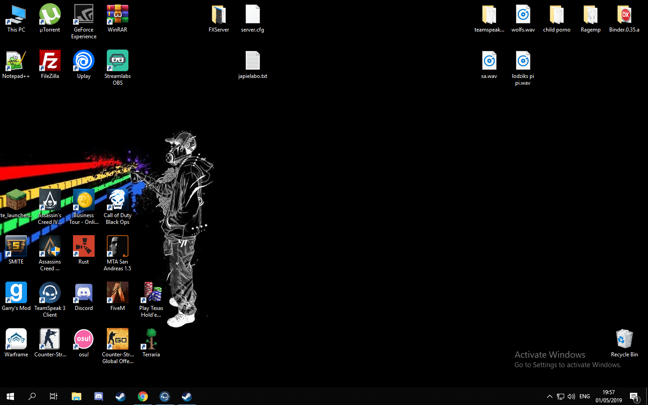Select the Assassins Creed shortcut beside SMITE
Viewport: 648px width, 405px height.
pos(50,254)
